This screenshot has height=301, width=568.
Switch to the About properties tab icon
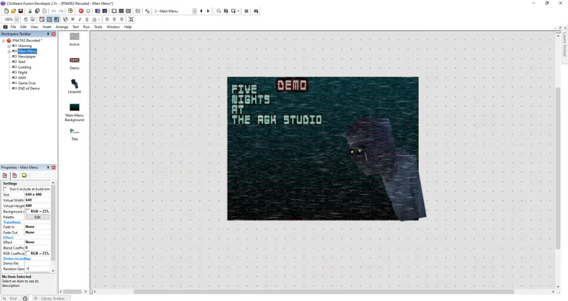tap(24, 175)
